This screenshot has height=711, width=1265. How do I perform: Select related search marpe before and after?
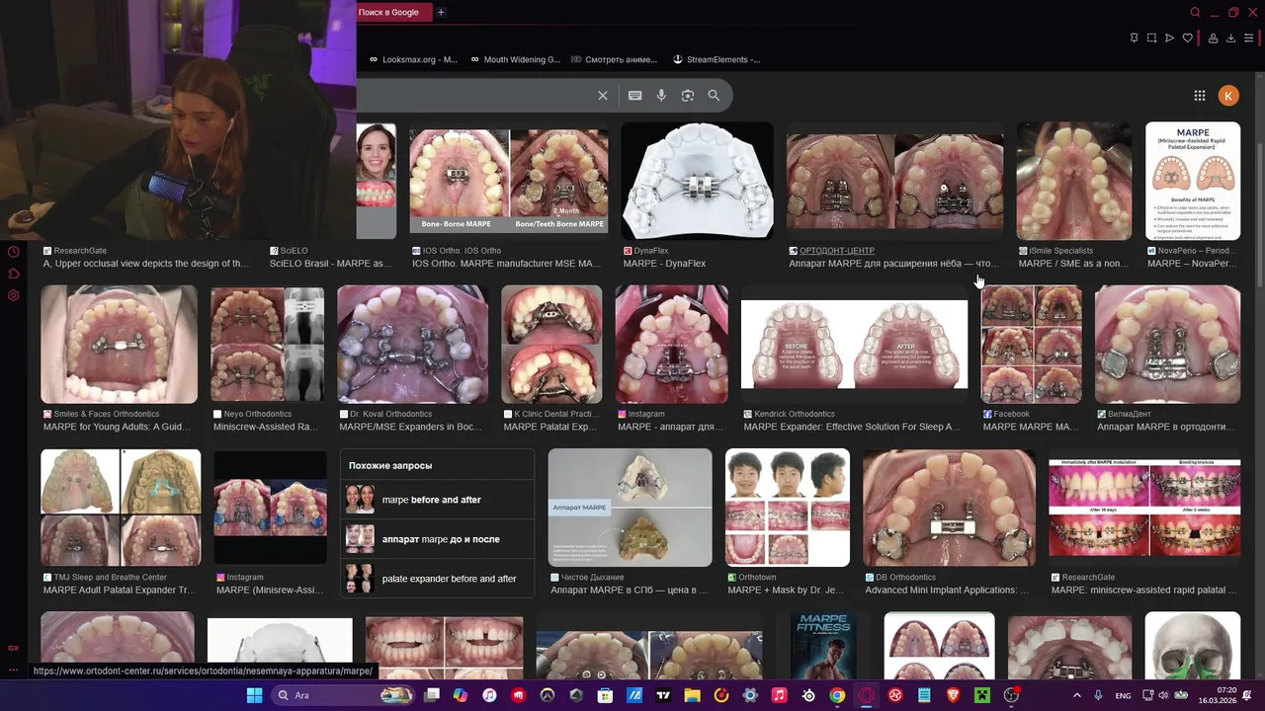point(437,500)
